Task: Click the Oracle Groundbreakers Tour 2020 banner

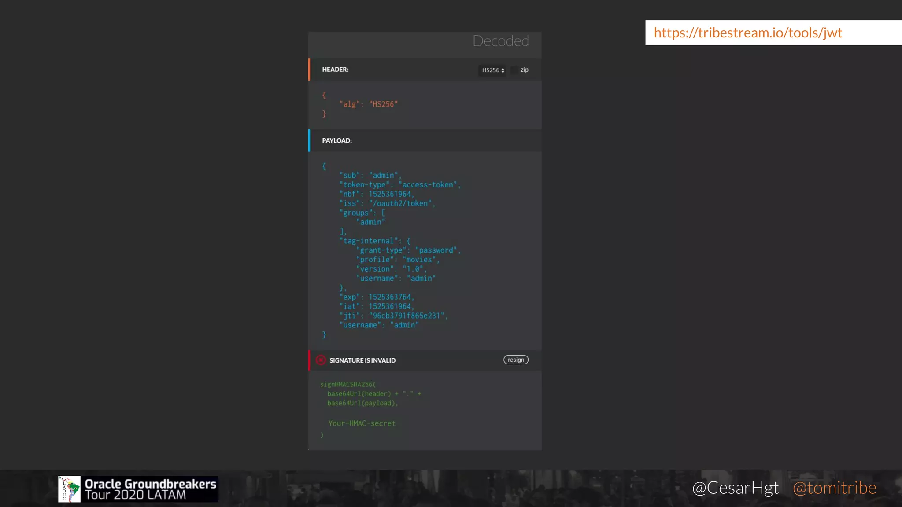Action: coord(150,489)
